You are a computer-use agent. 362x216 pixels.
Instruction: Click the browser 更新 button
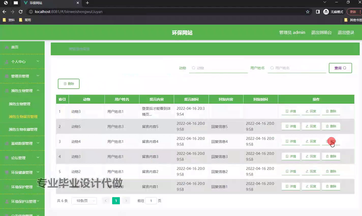click(354, 12)
